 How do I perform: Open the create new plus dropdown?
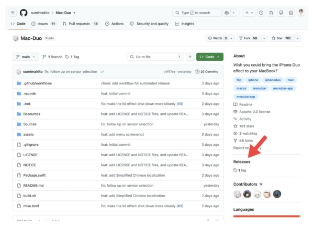coord(249,13)
